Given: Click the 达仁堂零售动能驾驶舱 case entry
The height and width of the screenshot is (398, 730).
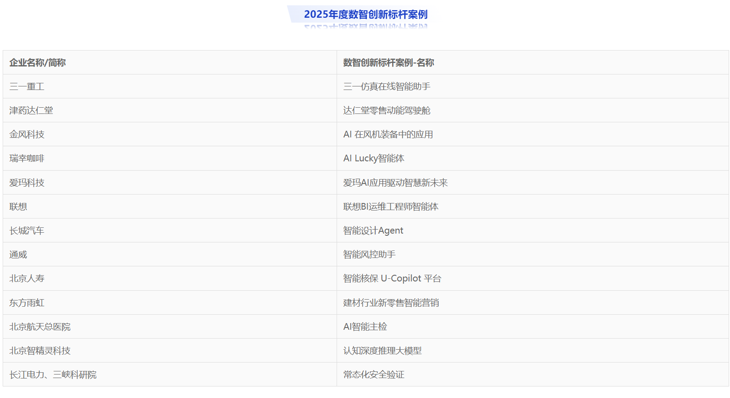Looking at the screenshot, I should point(387,111).
